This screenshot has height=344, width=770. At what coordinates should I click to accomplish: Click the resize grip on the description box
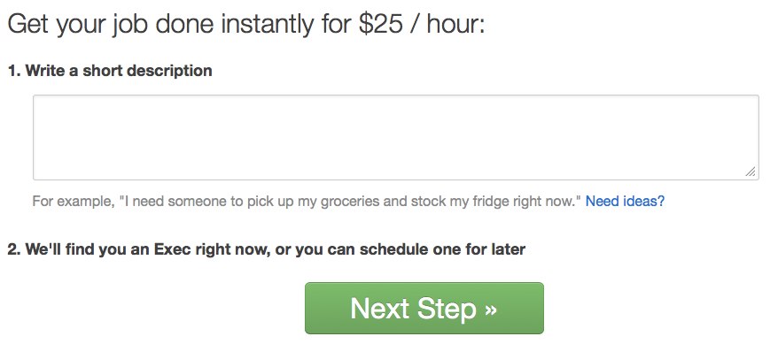point(751,172)
